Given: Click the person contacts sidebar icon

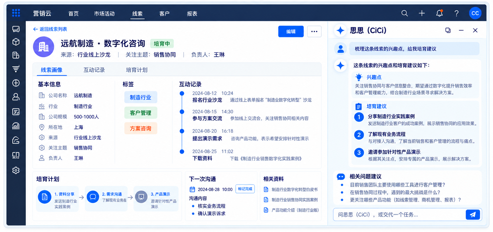Looking at the screenshot, I should pyautogui.click(x=16, y=97).
